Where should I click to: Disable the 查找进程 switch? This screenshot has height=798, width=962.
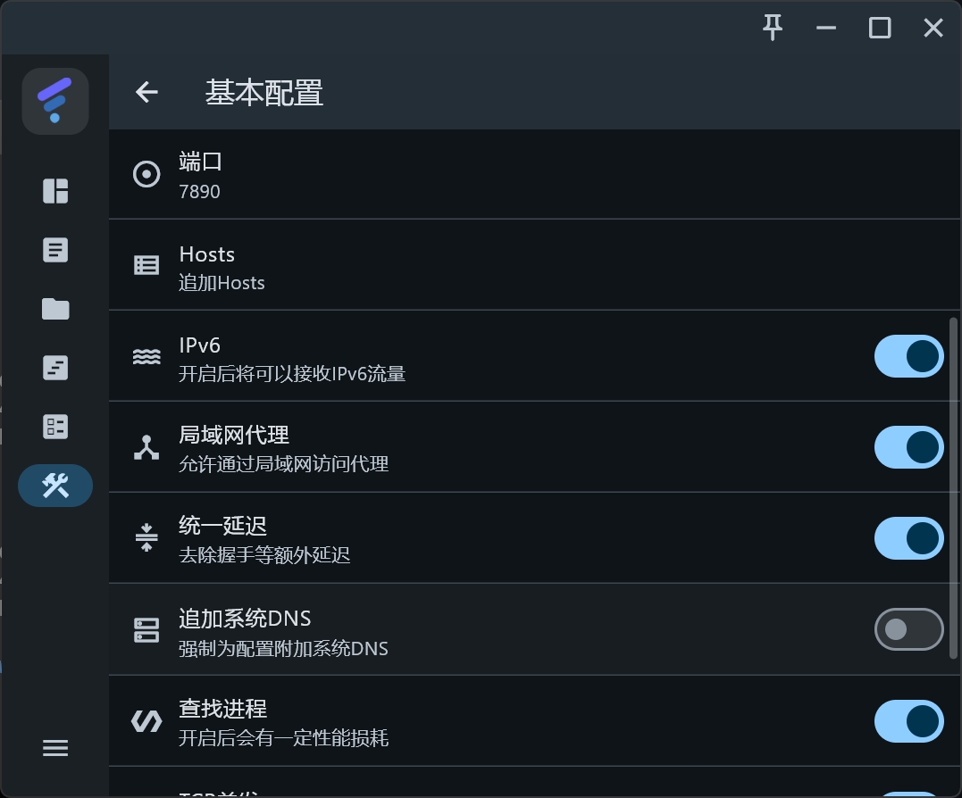[908, 721]
